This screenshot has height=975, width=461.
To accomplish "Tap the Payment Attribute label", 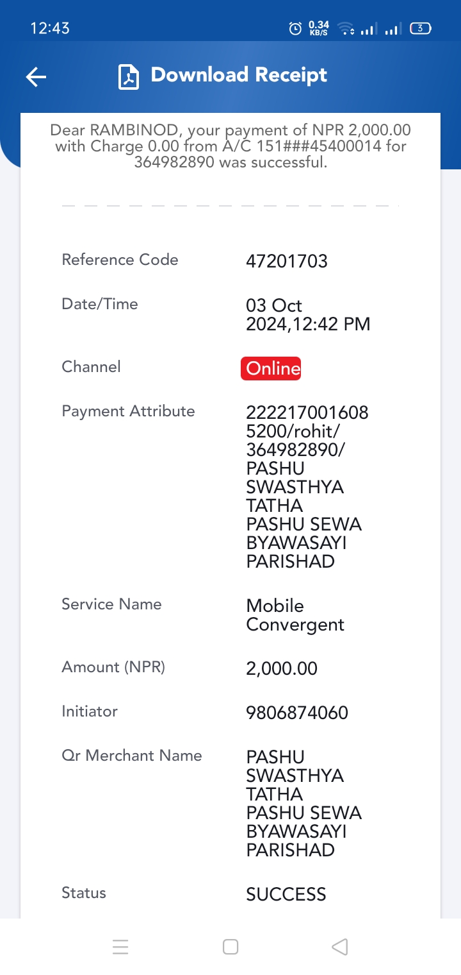I will [x=128, y=411].
